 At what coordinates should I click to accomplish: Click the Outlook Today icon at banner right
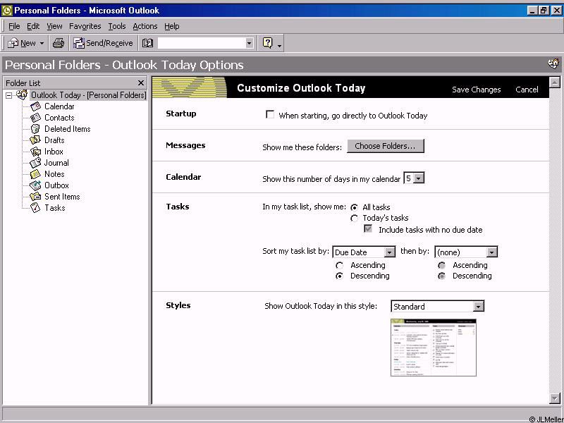(553, 64)
